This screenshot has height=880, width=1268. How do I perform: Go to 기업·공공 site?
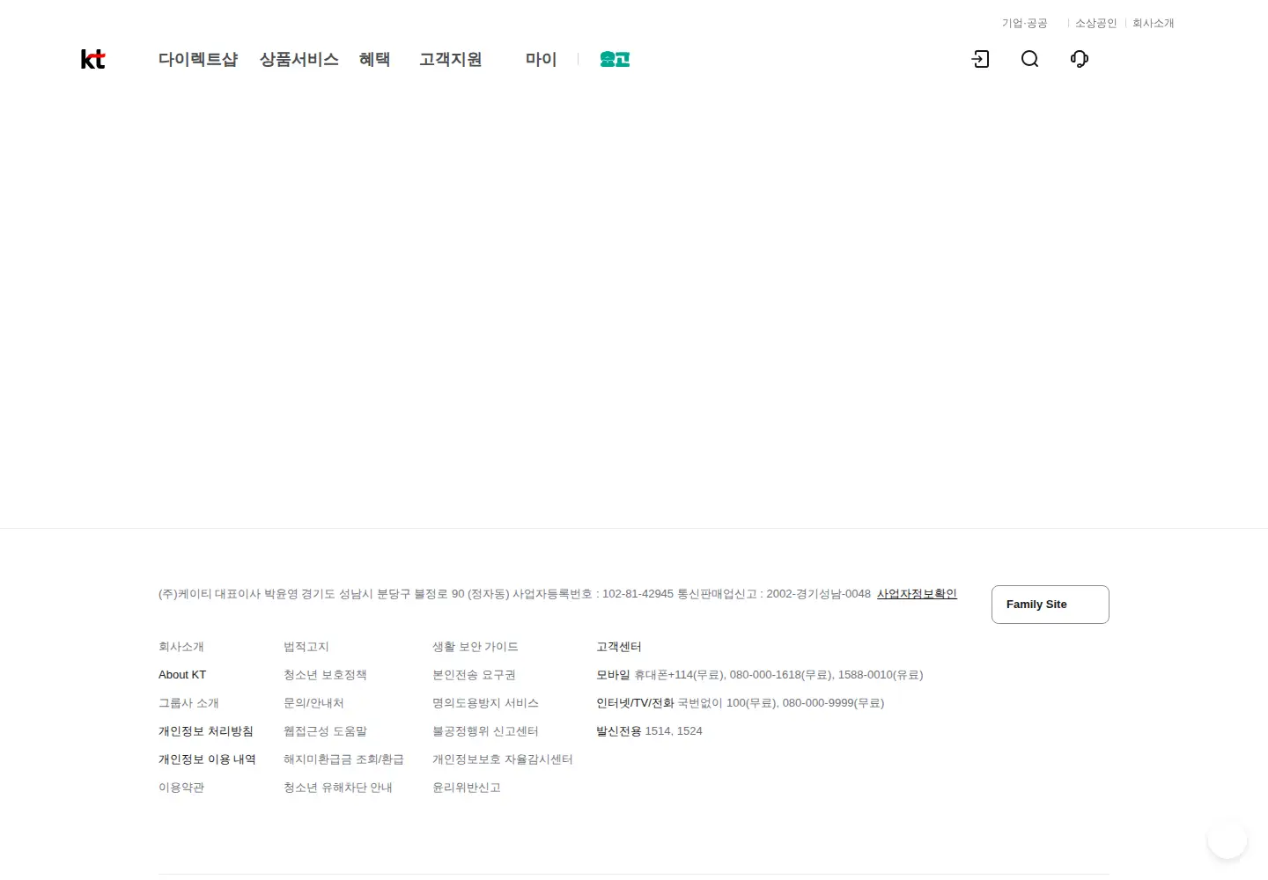tap(1025, 23)
